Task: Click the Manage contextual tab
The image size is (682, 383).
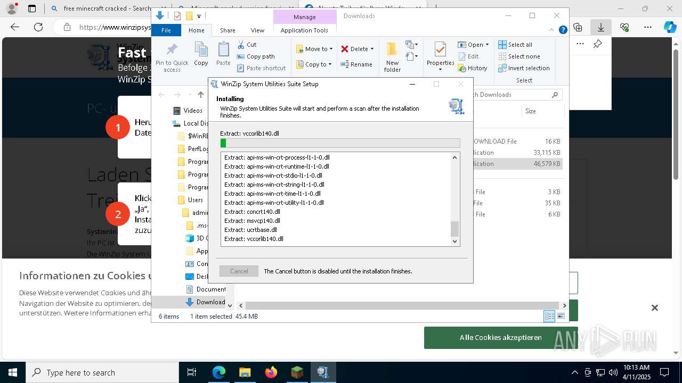Action: coord(305,17)
